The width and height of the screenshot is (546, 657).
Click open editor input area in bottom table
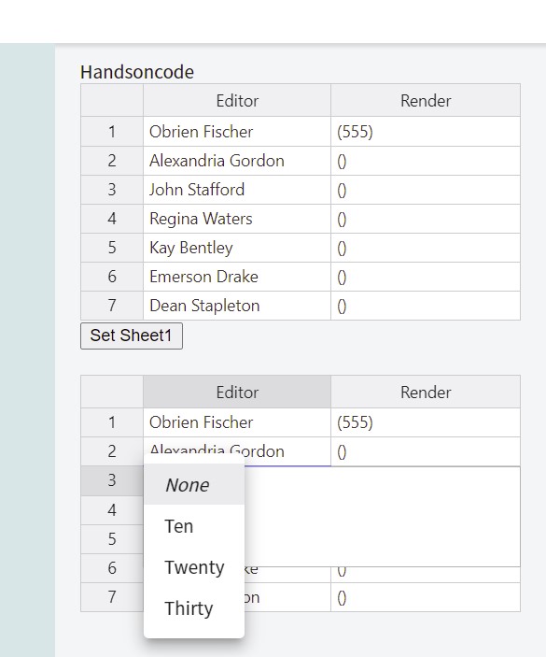click(x=383, y=516)
